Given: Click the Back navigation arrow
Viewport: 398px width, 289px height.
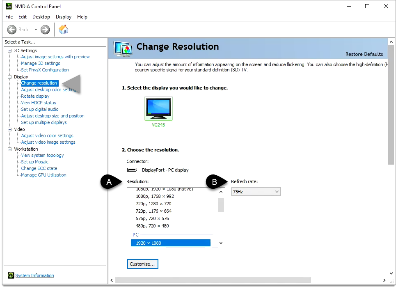Looking at the screenshot, I should [12, 29].
